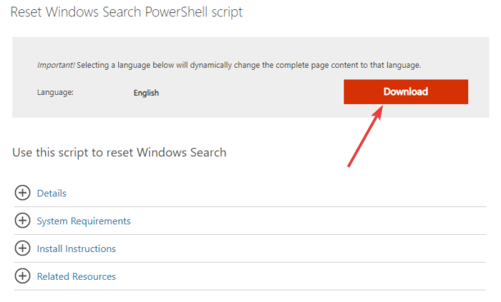Click the divider line under Install Instructions
This screenshot has height=302, width=501.
[x=250, y=262]
